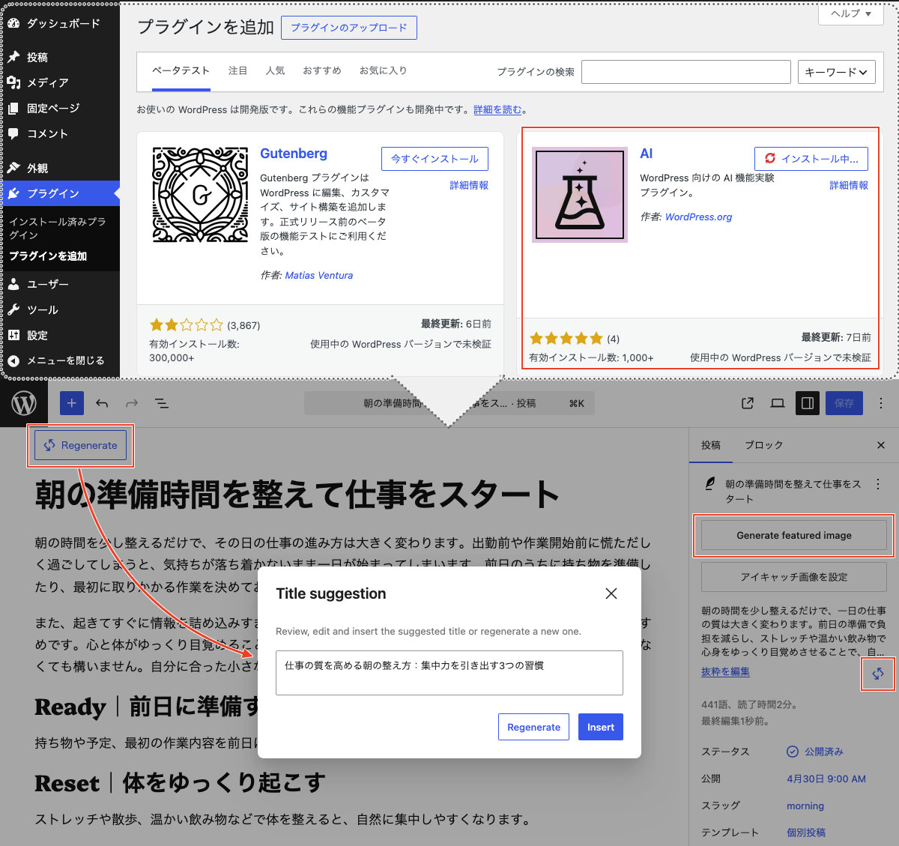
Task: Close the Title suggestion dialog
Action: 611,593
